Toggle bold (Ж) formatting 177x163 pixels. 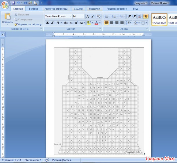click(47, 23)
